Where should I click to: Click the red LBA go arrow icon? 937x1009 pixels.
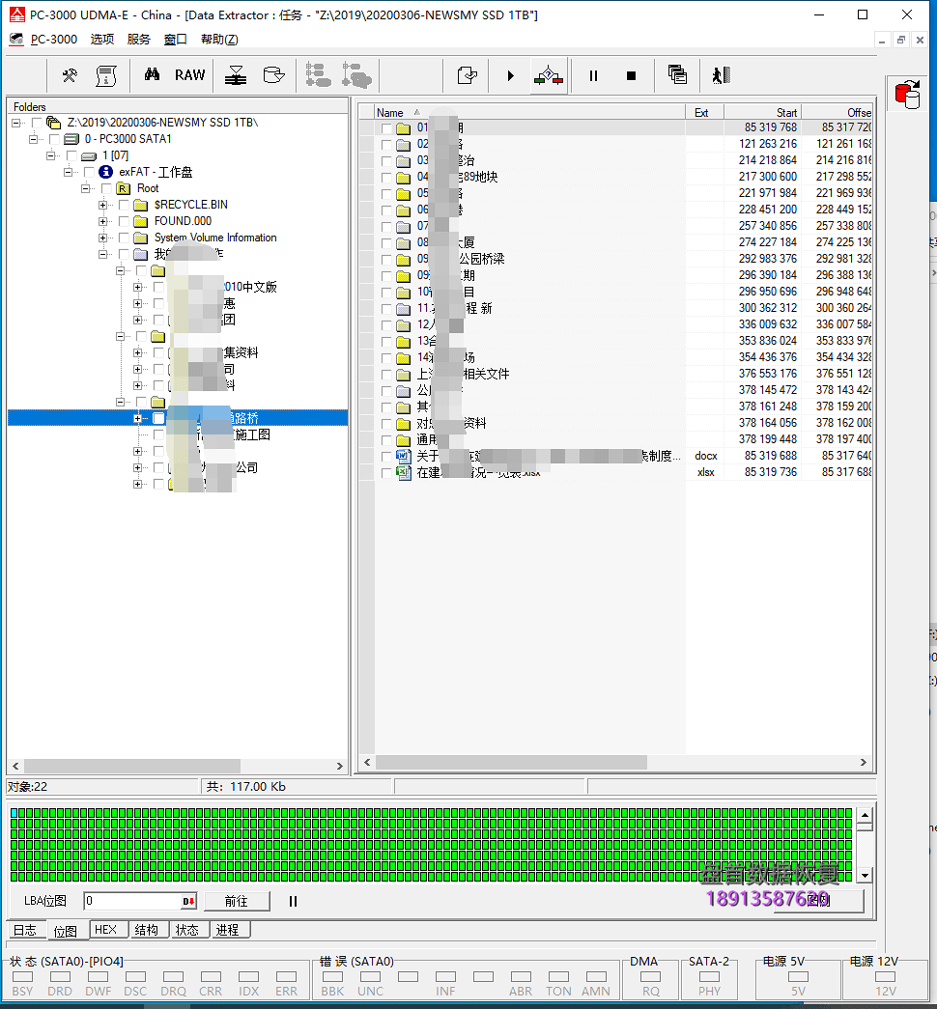188,902
